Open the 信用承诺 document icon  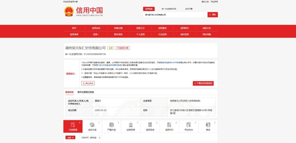(x=150, y=125)
